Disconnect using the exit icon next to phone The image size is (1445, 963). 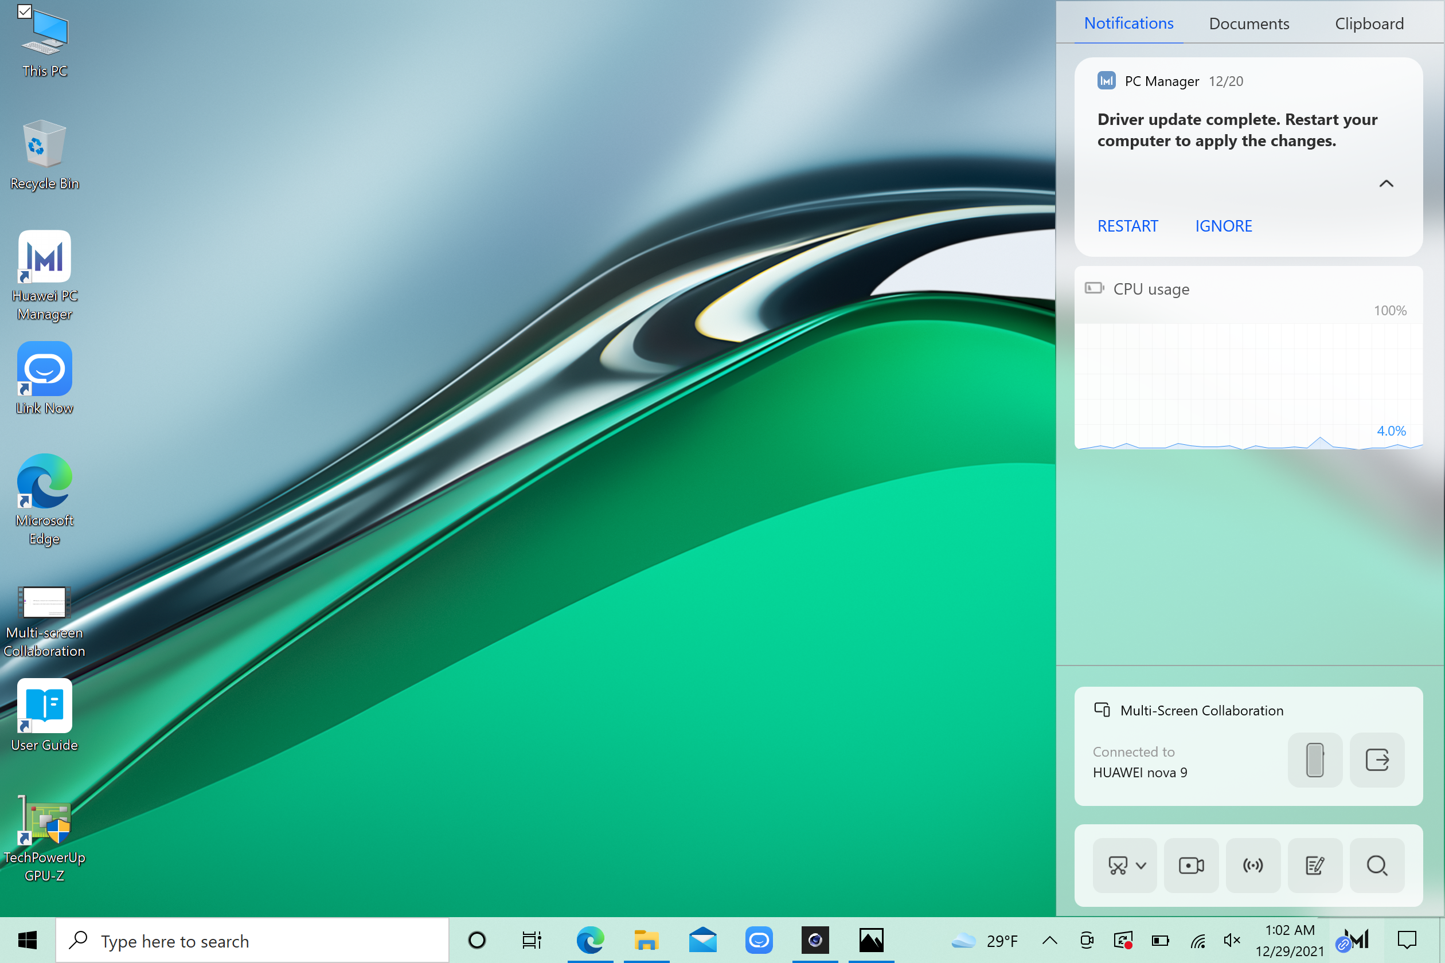tap(1376, 760)
